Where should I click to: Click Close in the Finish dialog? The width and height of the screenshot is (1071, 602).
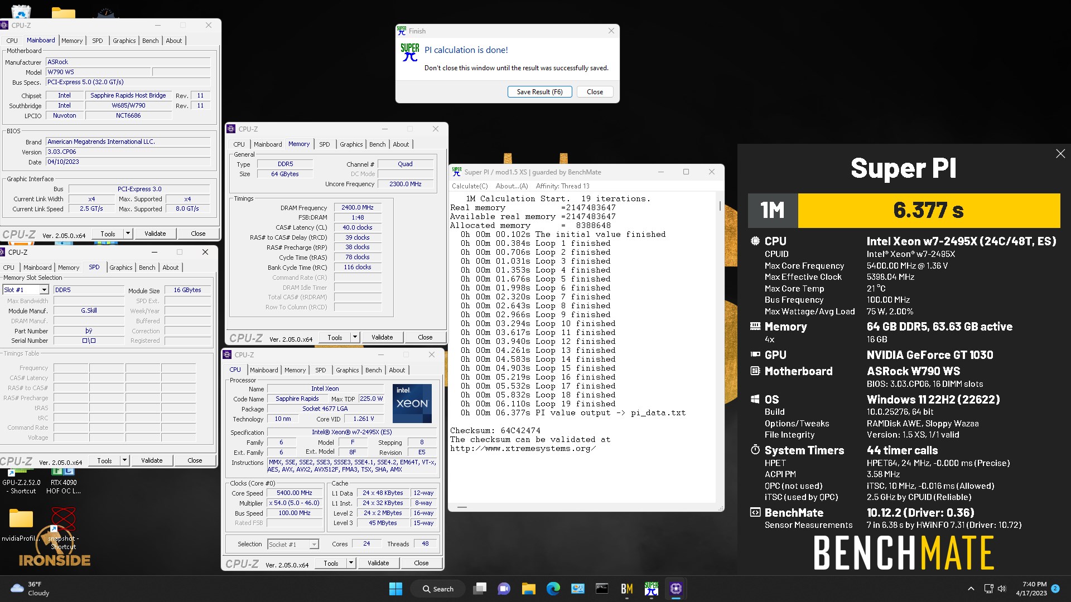[595, 92]
